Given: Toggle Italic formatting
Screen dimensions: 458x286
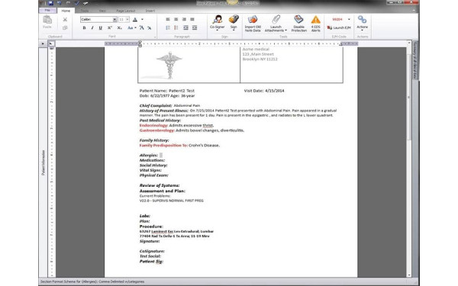Looking at the screenshot, I should point(92,27).
